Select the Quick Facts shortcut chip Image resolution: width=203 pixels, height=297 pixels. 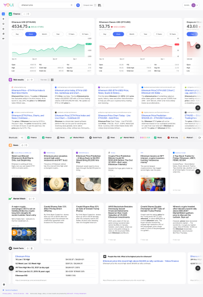tap(96, 137)
